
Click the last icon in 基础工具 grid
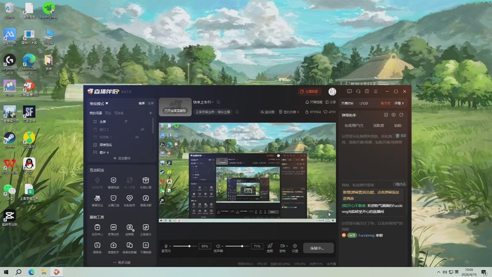pyautogui.click(x=146, y=245)
